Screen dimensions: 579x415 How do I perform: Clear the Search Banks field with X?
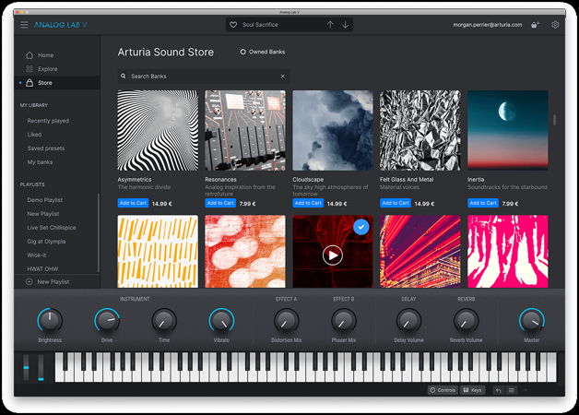click(x=283, y=77)
